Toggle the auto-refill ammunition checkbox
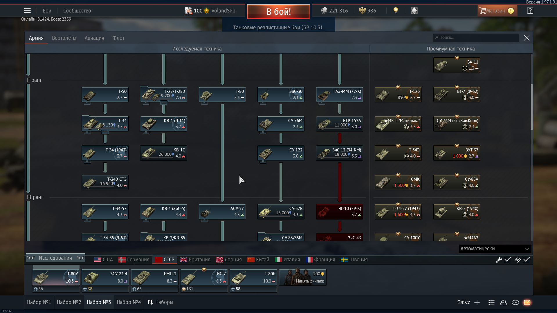 527,260
